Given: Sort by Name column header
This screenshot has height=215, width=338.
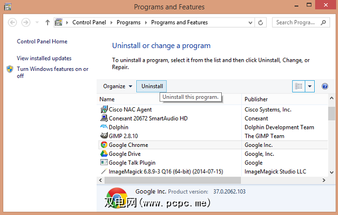Looking at the screenshot, I should coord(107,99).
